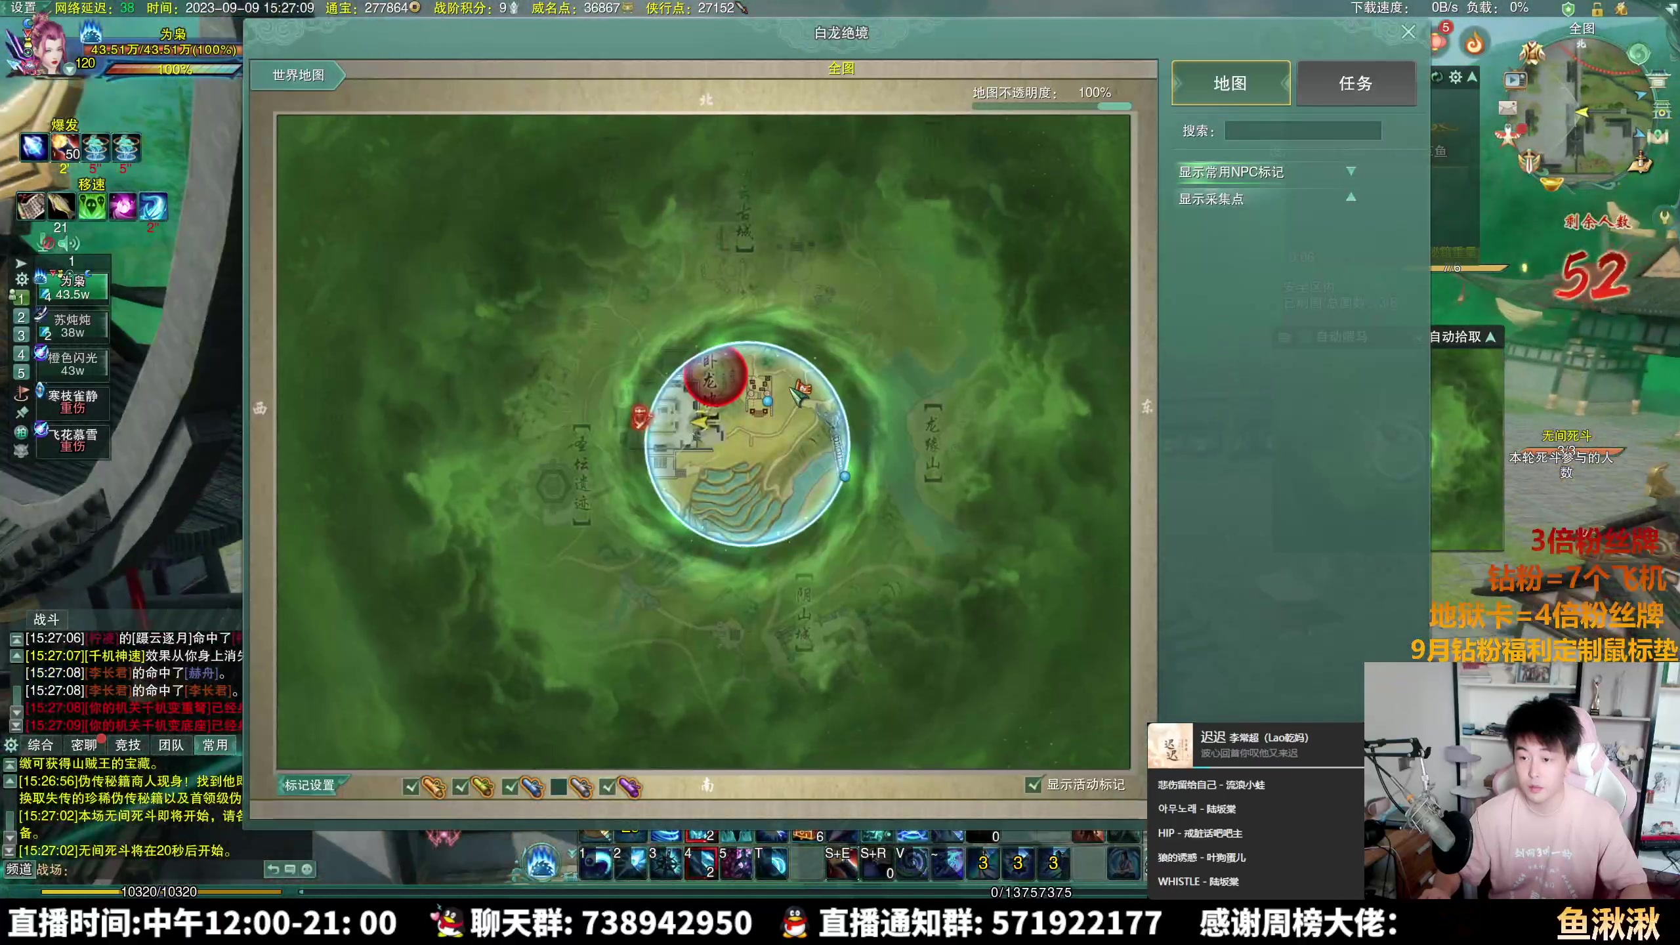The image size is (1680, 945).
Task: Open the TV livestream icon beside the minimap
Action: (x=1515, y=80)
